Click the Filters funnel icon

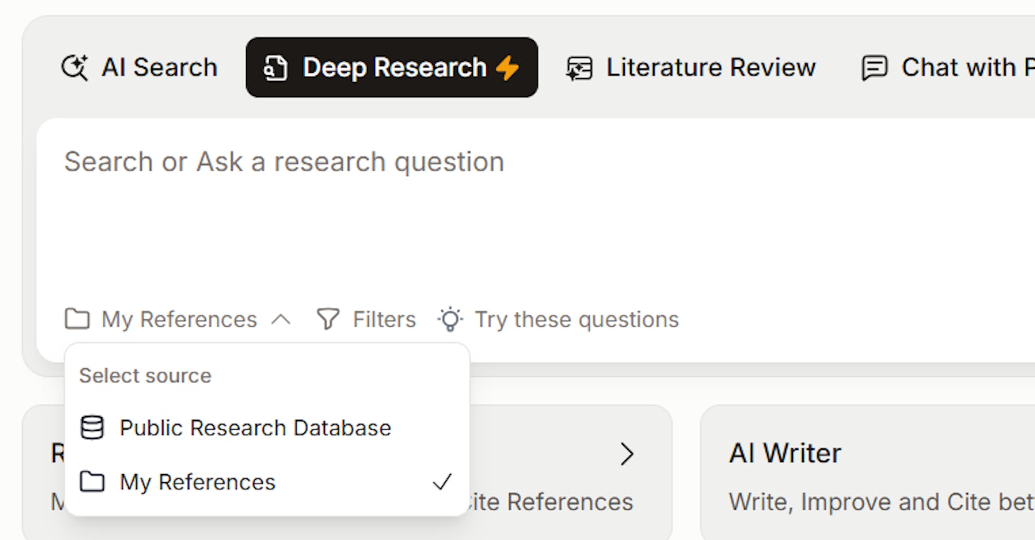(x=327, y=319)
